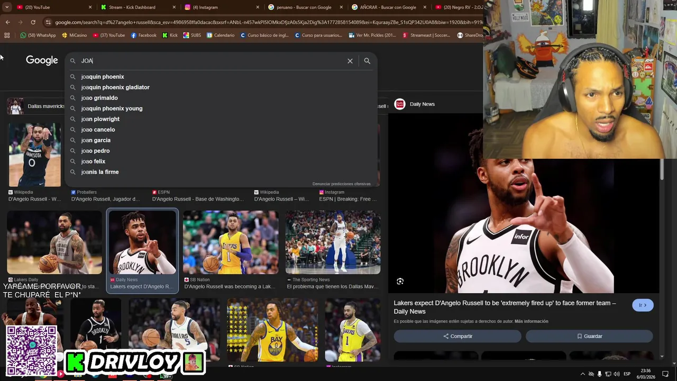Show hidden icons in system tray
This screenshot has height=381, width=677.
(x=583, y=374)
